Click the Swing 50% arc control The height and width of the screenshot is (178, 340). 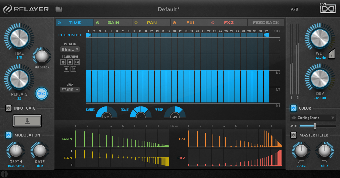tap(107, 112)
